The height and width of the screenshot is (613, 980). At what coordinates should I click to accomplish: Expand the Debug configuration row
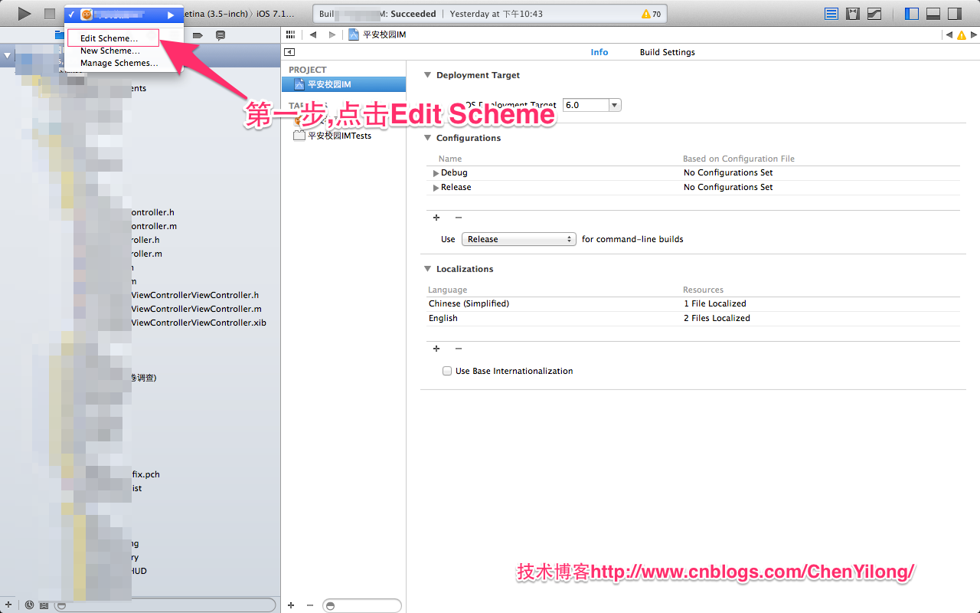point(436,173)
